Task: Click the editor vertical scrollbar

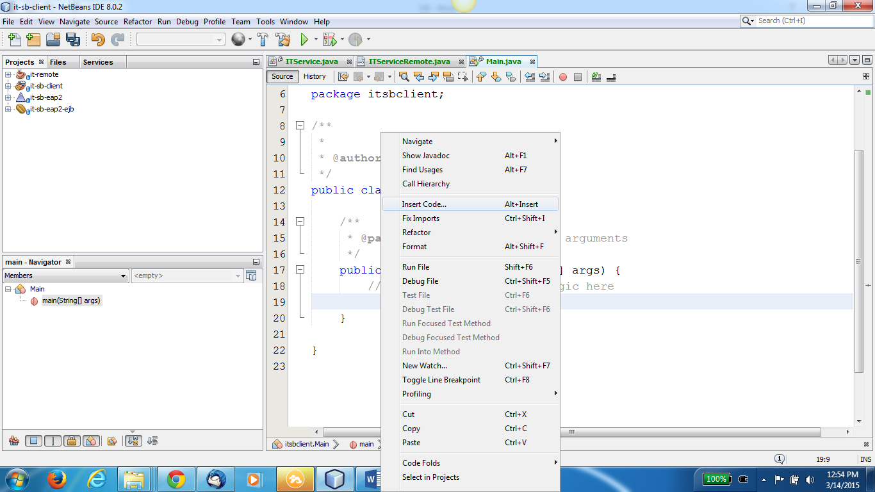Action: [859, 261]
